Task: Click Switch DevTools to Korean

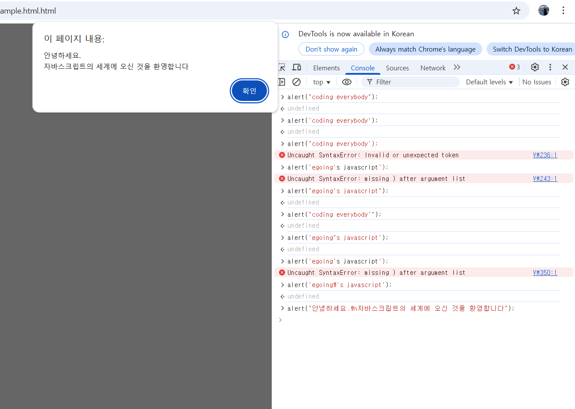Action: 532,49
